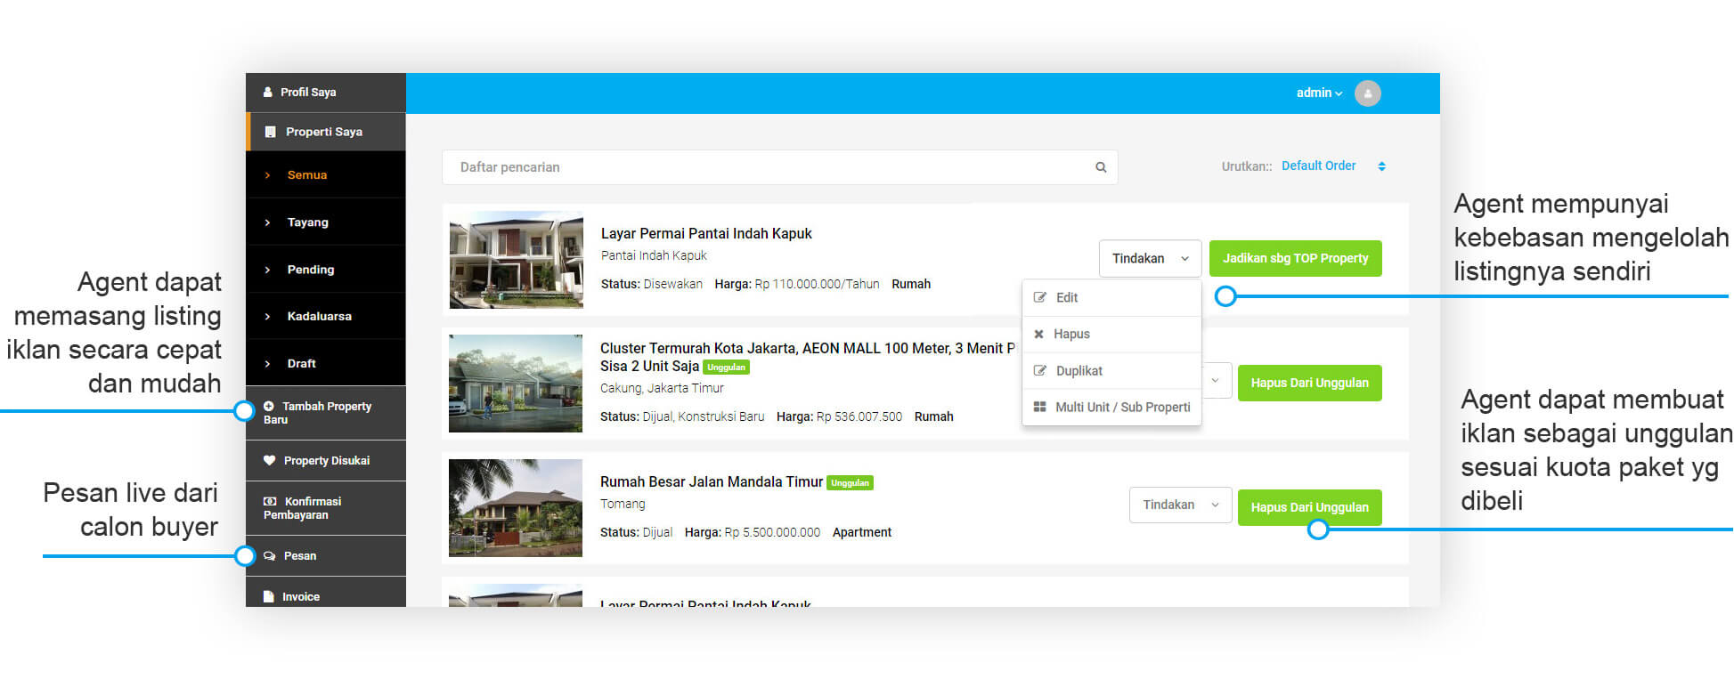Go to Profil Saya in the sidebar
The image size is (1734, 695).
[x=326, y=93]
